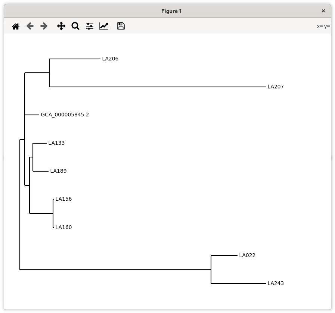335x313 pixels.
Task: Select the LA207 leaf label
Action: tap(276, 87)
